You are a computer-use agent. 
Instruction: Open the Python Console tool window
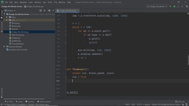(x=44, y=102)
